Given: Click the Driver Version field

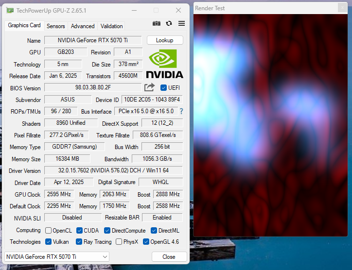Looking at the screenshot, I should pyautogui.click(x=113, y=170).
